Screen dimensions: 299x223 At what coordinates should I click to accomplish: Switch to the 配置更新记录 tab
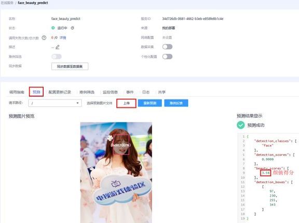60,92
